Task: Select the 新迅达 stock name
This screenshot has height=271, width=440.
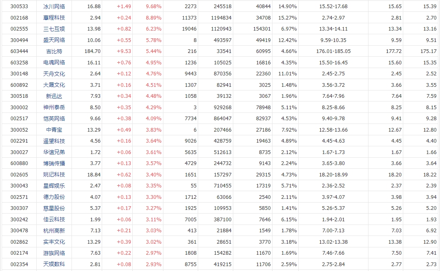Action: [x=54, y=96]
